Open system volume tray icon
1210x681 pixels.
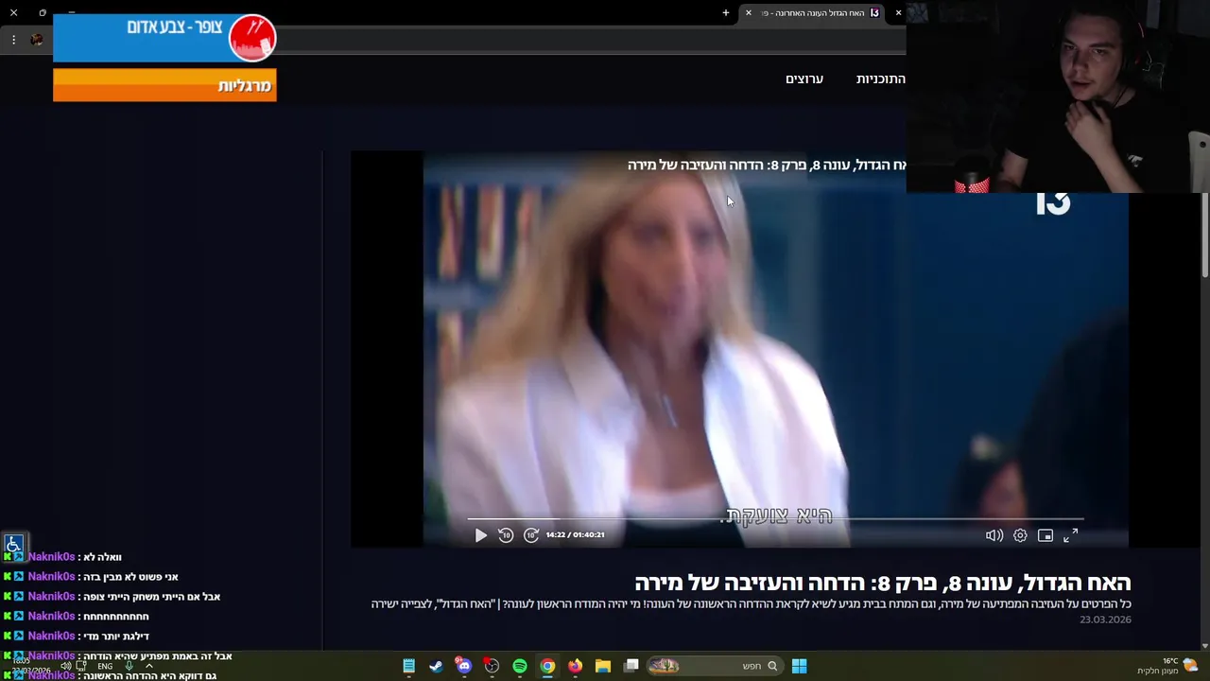pyautogui.click(x=65, y=666)
